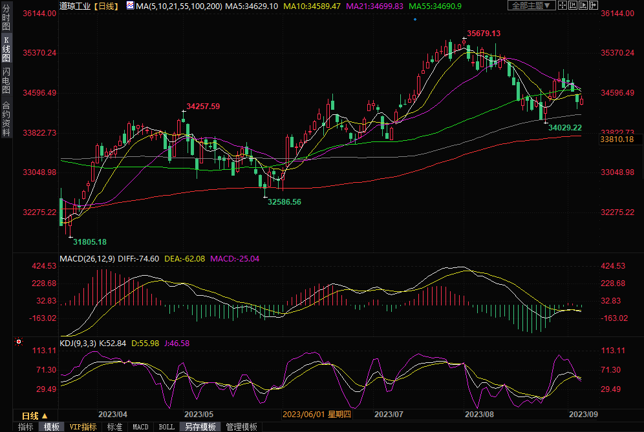The height and width of the screenshot is (432, 644).
Task: Click the small blue dot marker atop chart
Action: 414,19
